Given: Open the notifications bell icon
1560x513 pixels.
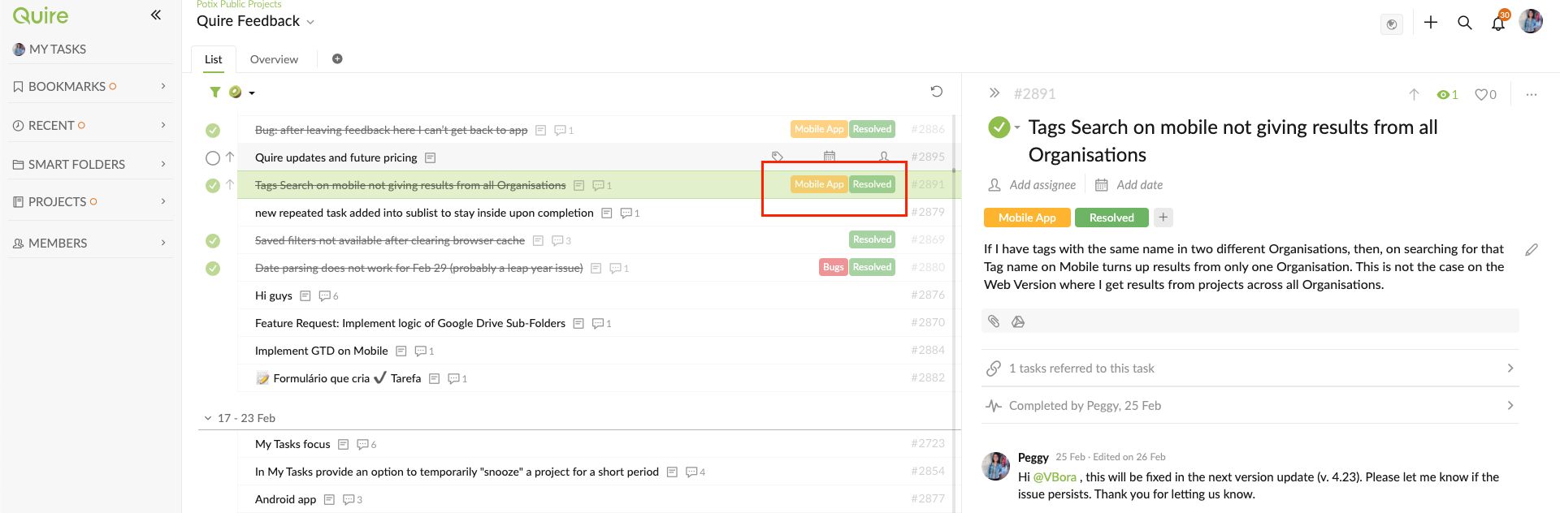Looking at the screenshot, I should 1498,23.
